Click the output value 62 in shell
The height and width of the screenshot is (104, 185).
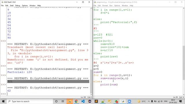click(9, 91)
